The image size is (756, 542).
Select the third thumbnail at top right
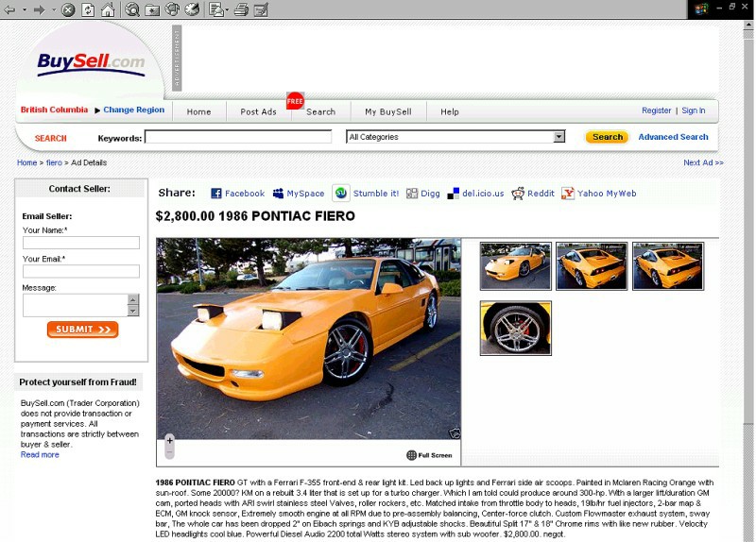click(x=668, y=266)
